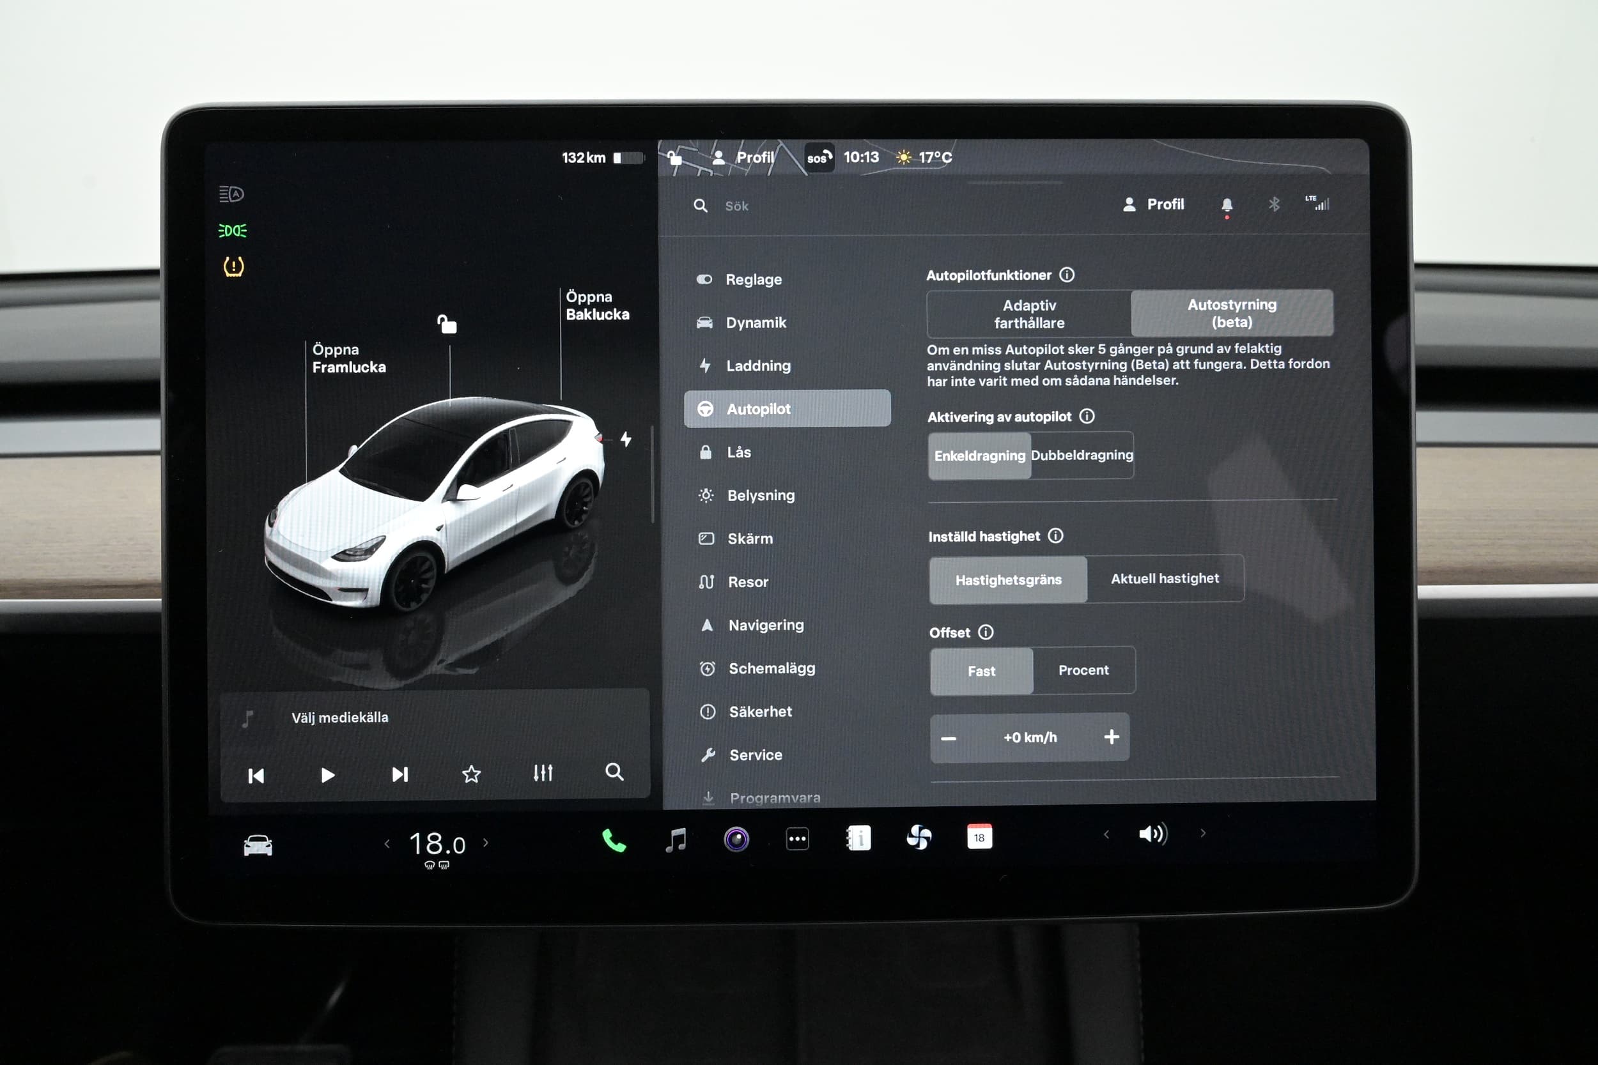The image size is (1598, 1065).
Task: Select Procent offset mode
Action: (x=1083, y=670)
